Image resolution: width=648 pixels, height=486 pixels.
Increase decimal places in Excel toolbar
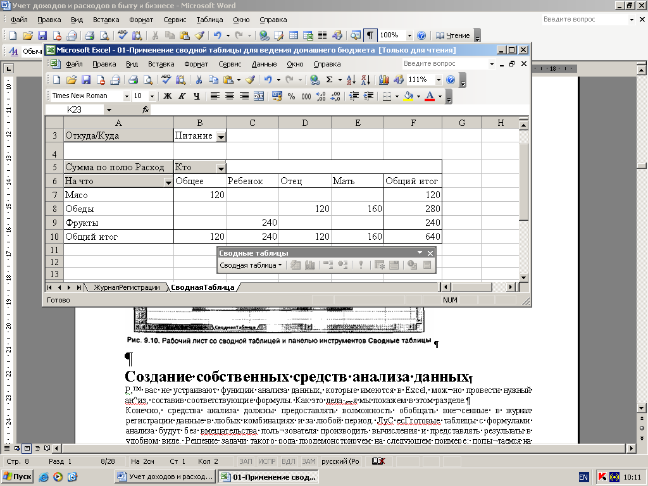pos(321,96)
